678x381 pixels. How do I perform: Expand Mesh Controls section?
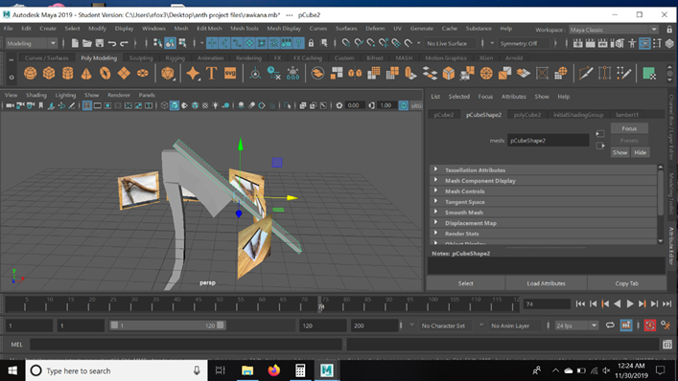435,190
